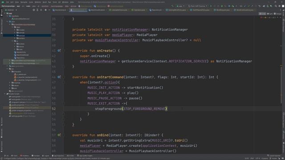Click inspection warnings indicator above editor

269,17
